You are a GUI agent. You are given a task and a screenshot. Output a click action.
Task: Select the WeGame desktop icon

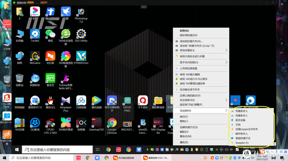pos(35,57)
